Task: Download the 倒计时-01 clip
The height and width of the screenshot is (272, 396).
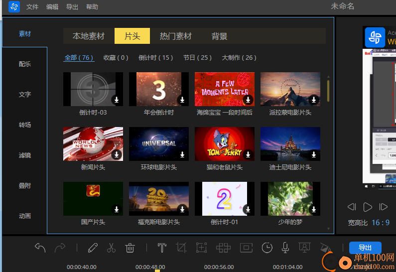Action: click(x=248, y=209)
